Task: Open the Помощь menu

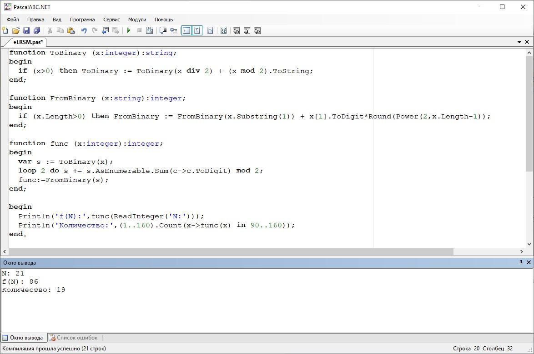Action: pyautogui.click(x=164, y=20)
